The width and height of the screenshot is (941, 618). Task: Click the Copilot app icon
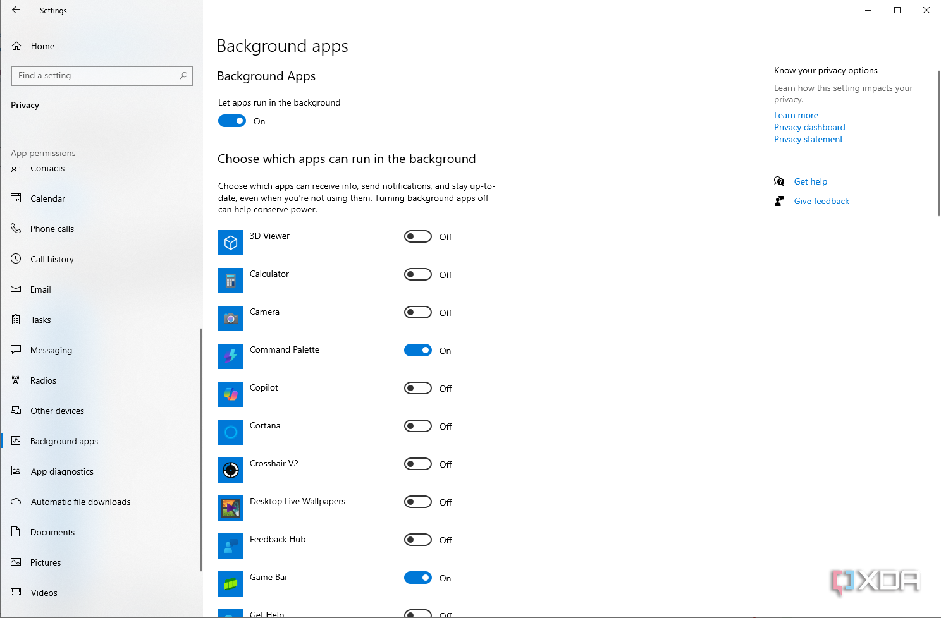pyautogui.click(x=231, y=394)
